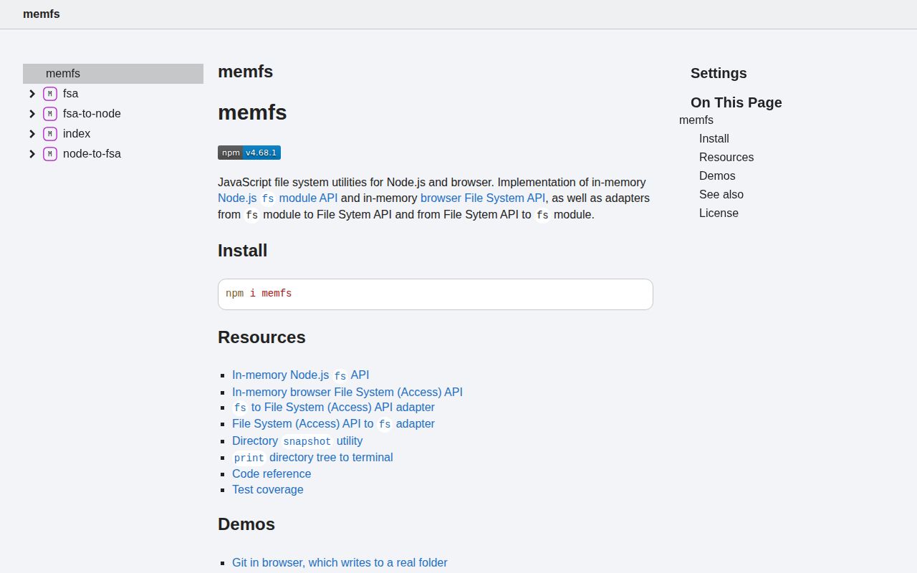Open print directory tree to terminal link
917x573 pixels.
pyautogui.click(x=312, y=458)
